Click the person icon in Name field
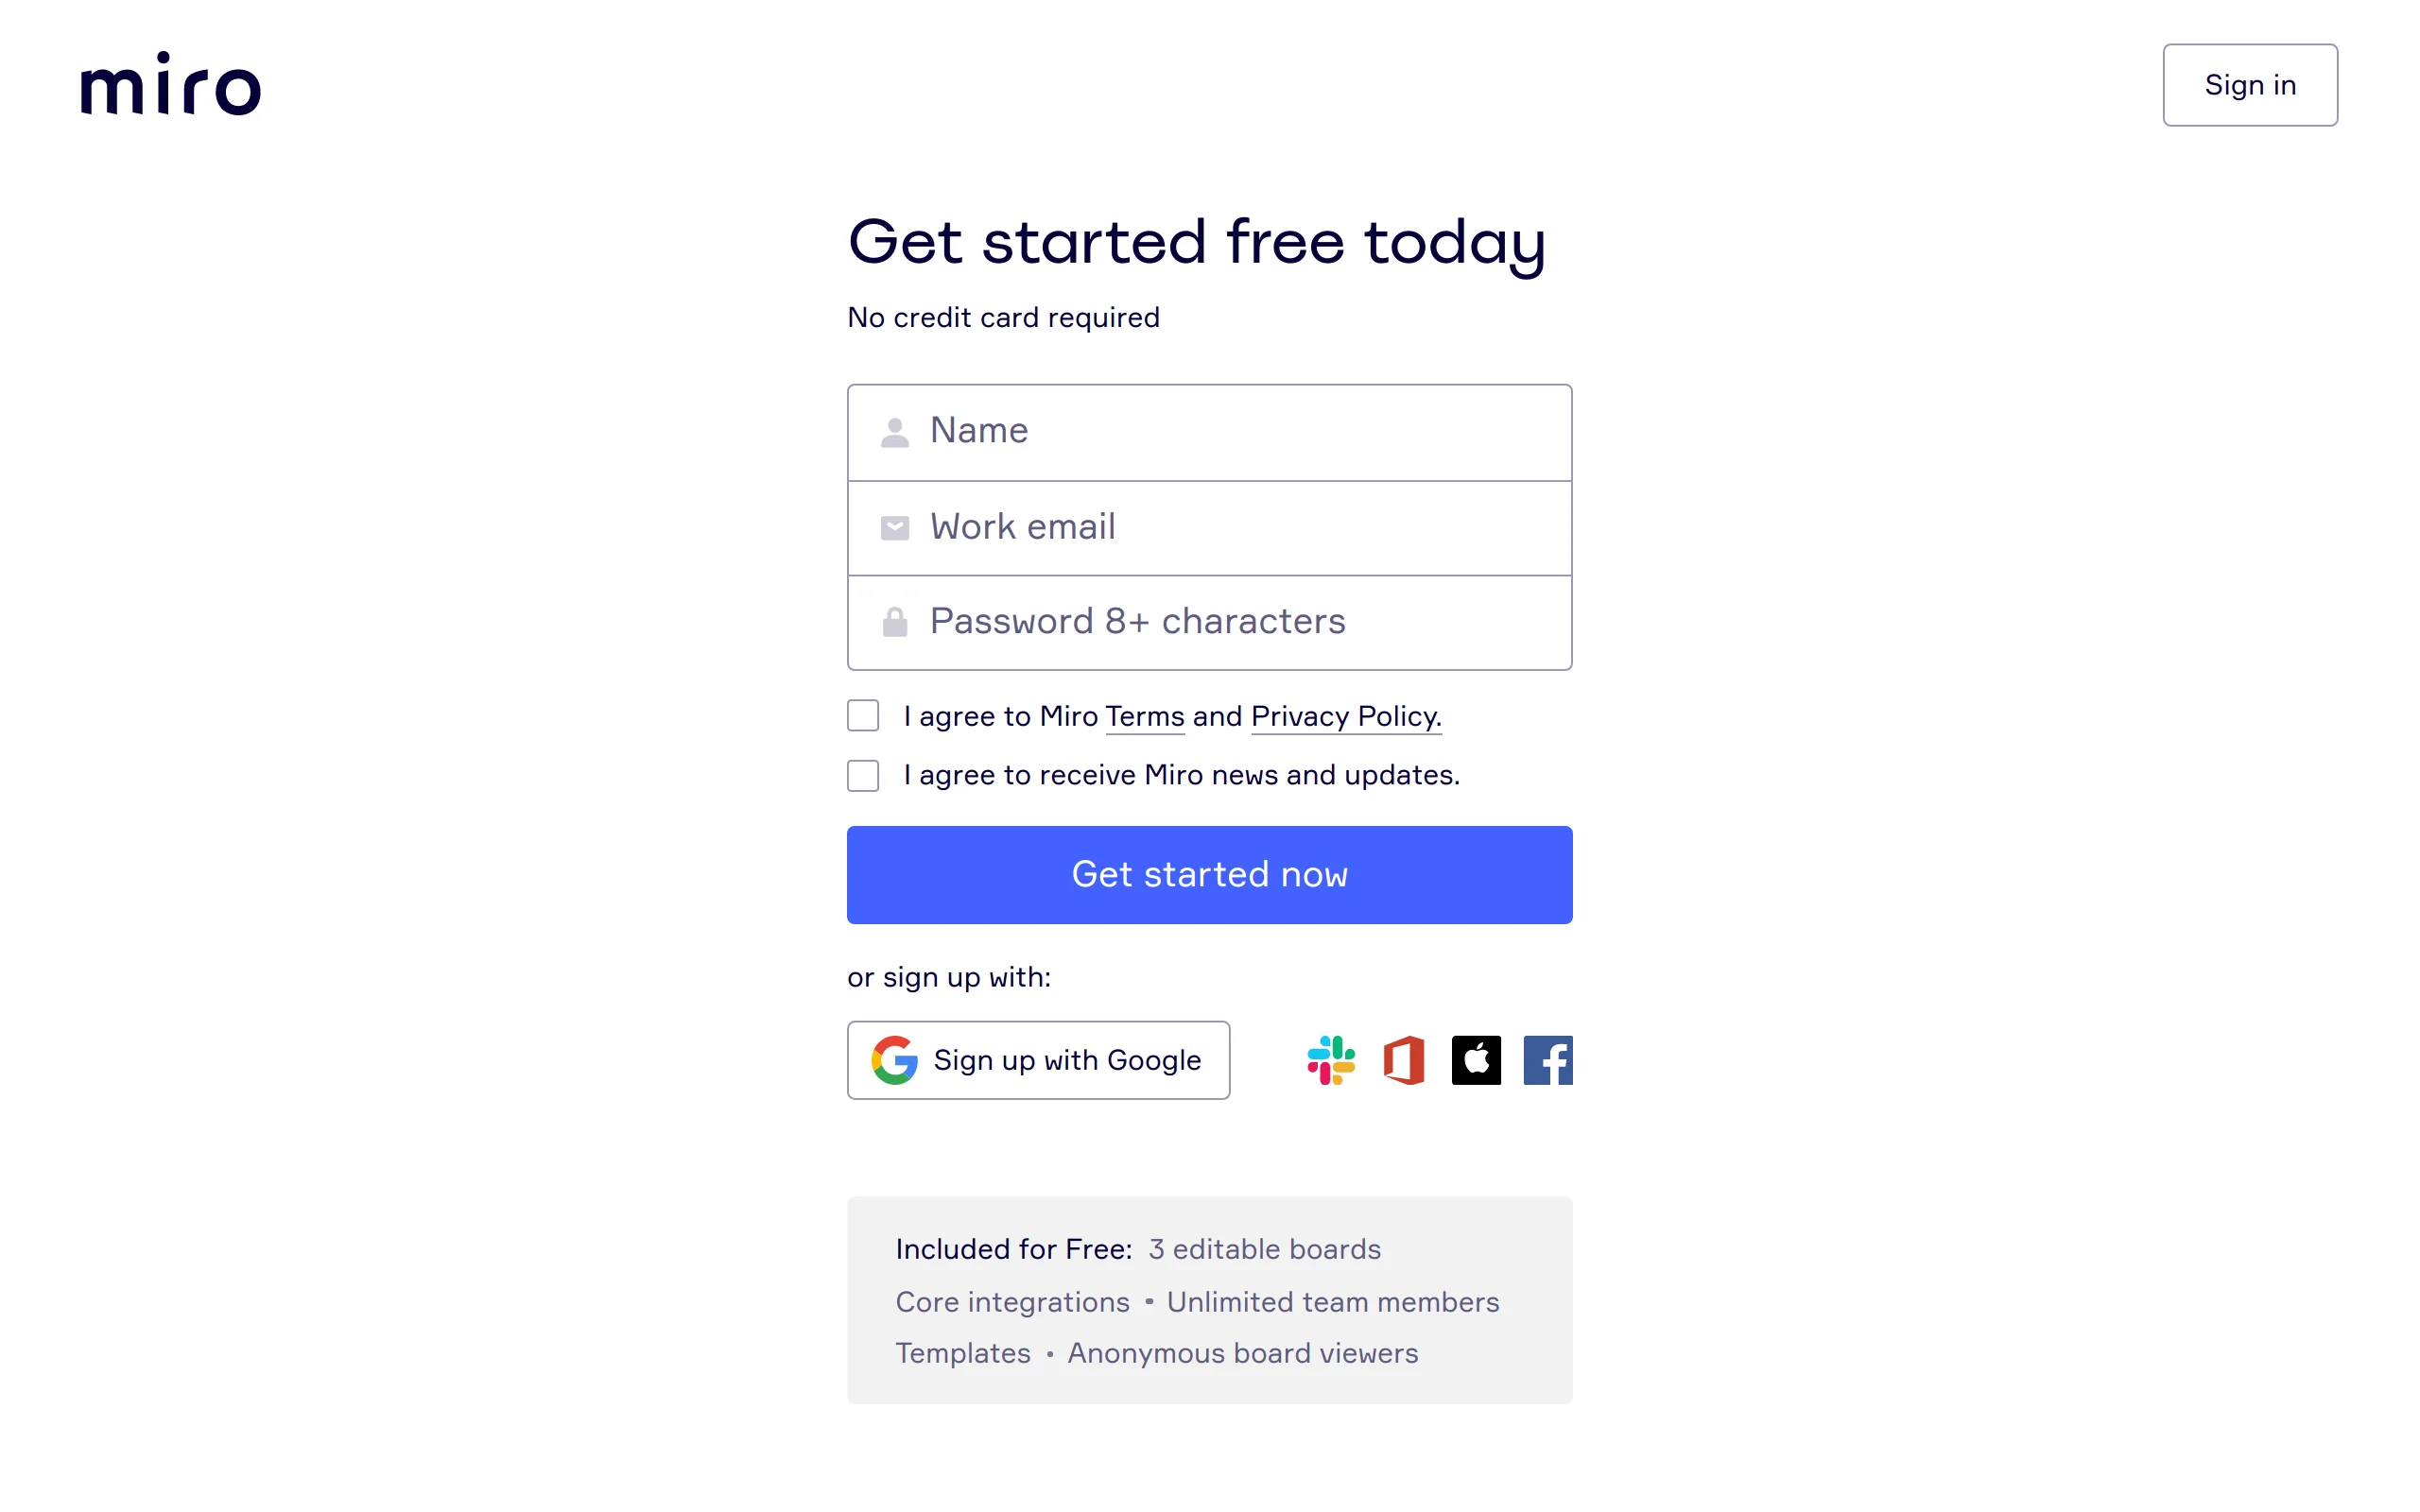 tap(894, 432)
